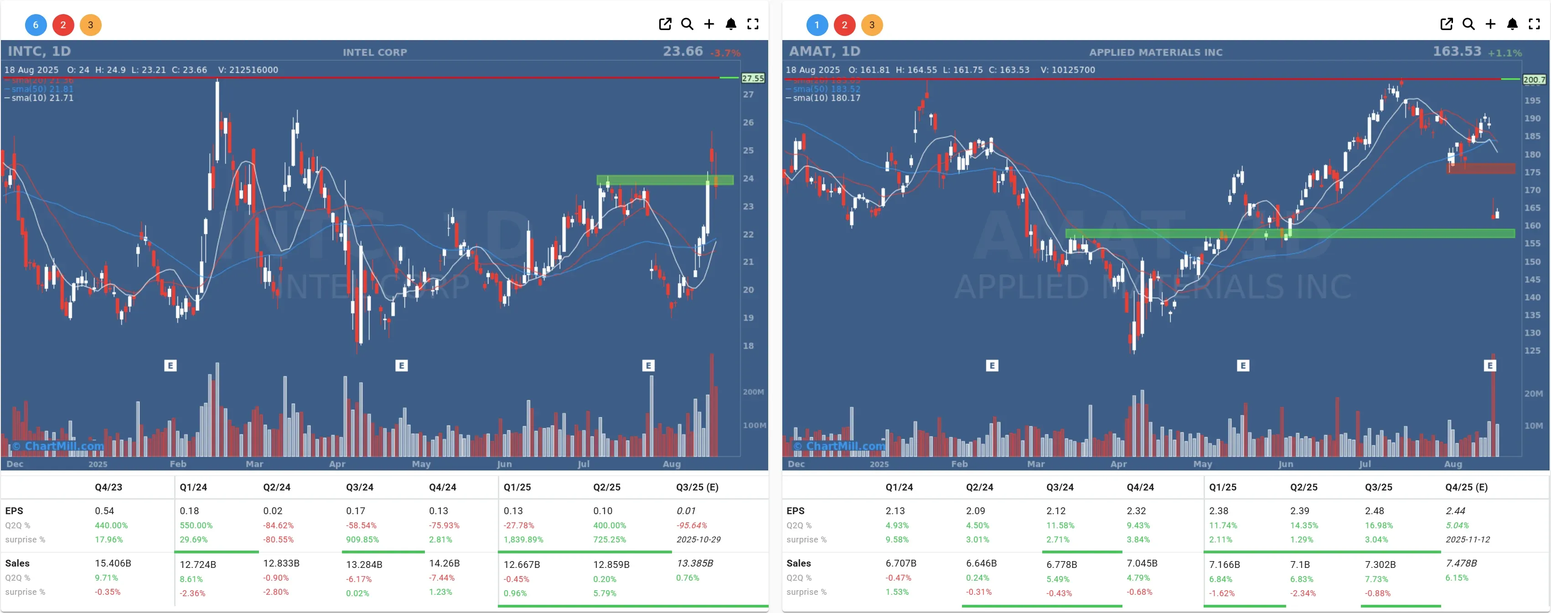
Task: Select Q3/25 (E) column header in INTC table
Action: [x=697, y=487]
